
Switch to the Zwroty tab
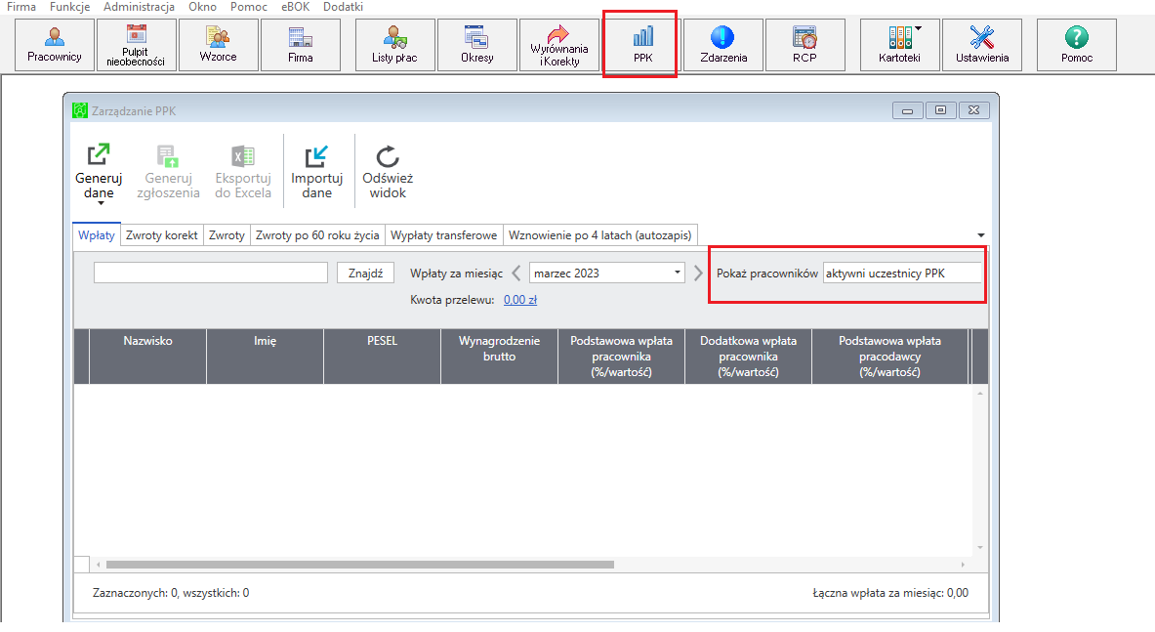tap(227, 235)
